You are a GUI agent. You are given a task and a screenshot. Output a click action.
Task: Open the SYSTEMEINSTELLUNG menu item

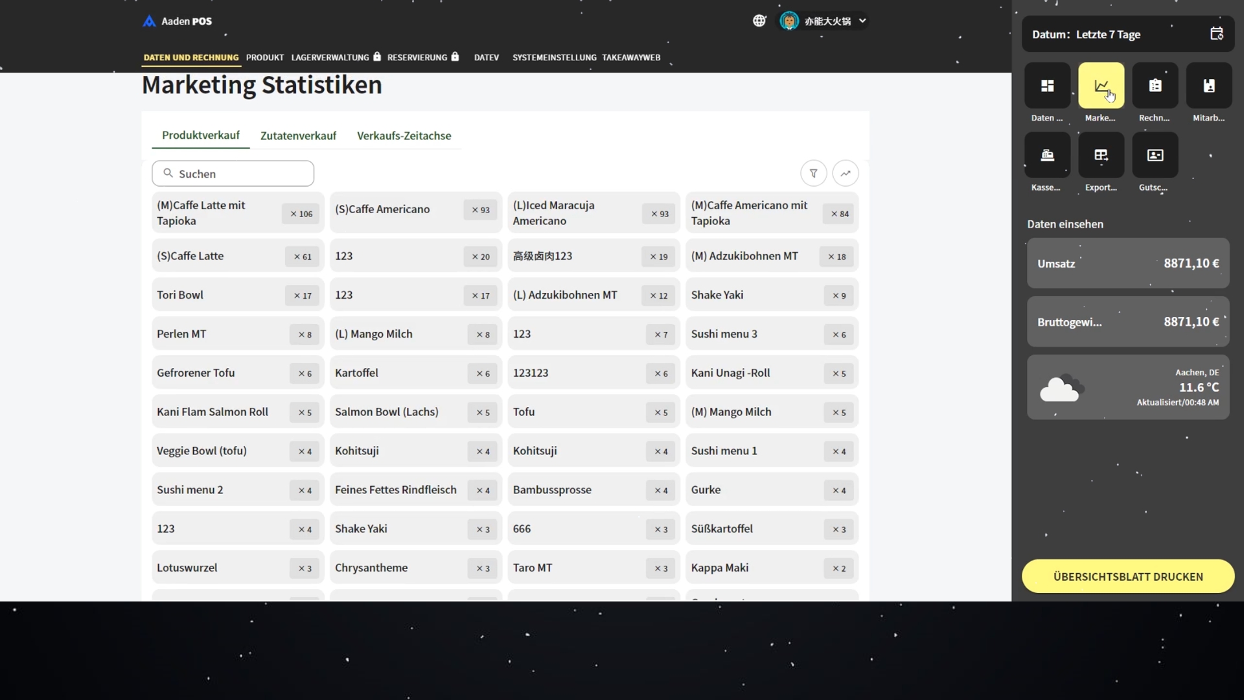(554, 57)
